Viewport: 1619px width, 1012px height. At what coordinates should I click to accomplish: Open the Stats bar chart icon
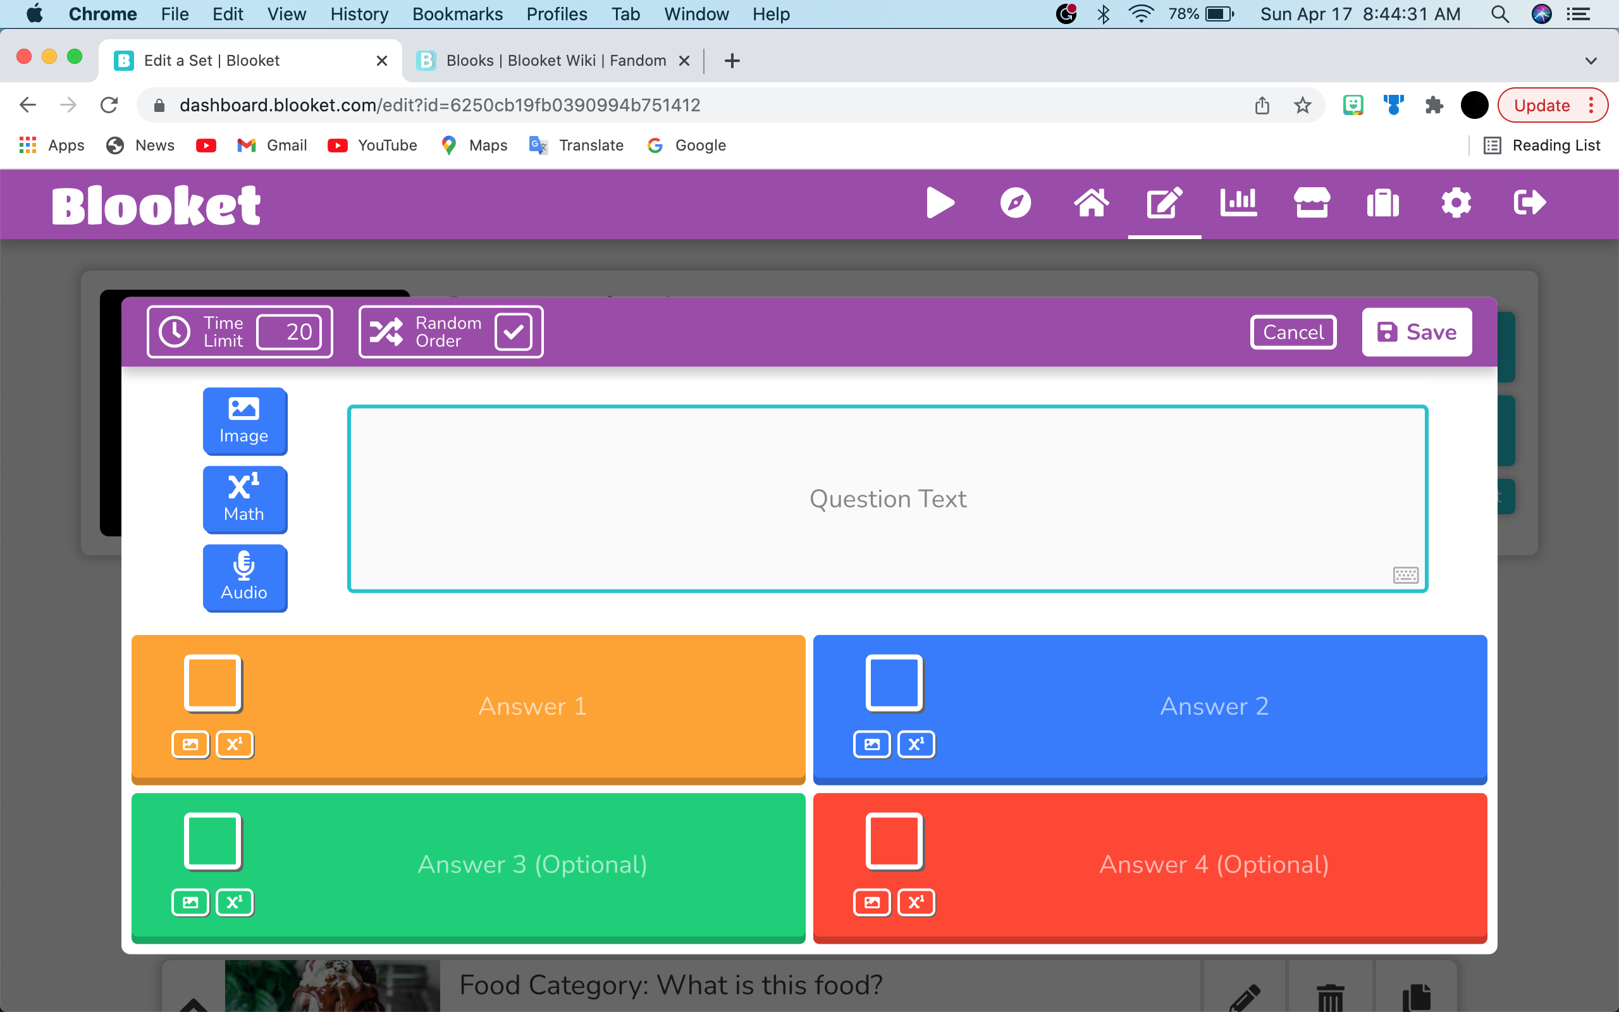1238,203
